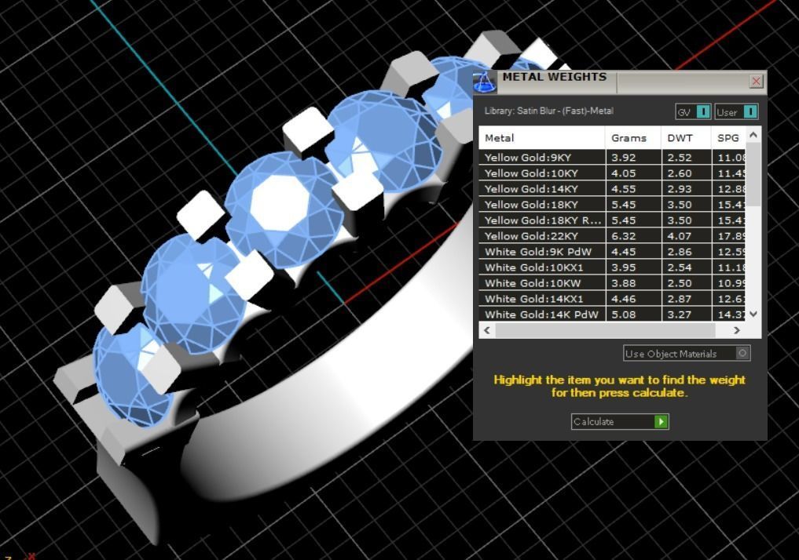Toggle the User library switch
The height and width of the screenshot is (560, 799).
pos(736,112)
